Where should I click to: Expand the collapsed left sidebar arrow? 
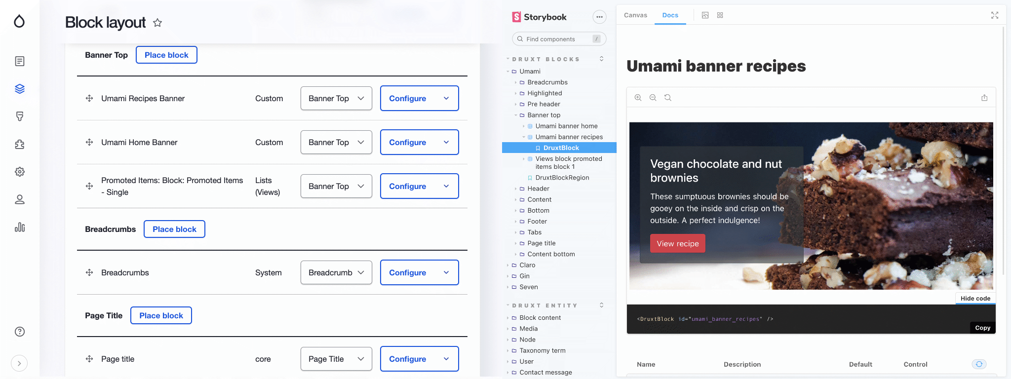(19, 363)
